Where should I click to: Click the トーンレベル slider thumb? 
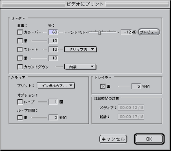(x=100, y=32)
